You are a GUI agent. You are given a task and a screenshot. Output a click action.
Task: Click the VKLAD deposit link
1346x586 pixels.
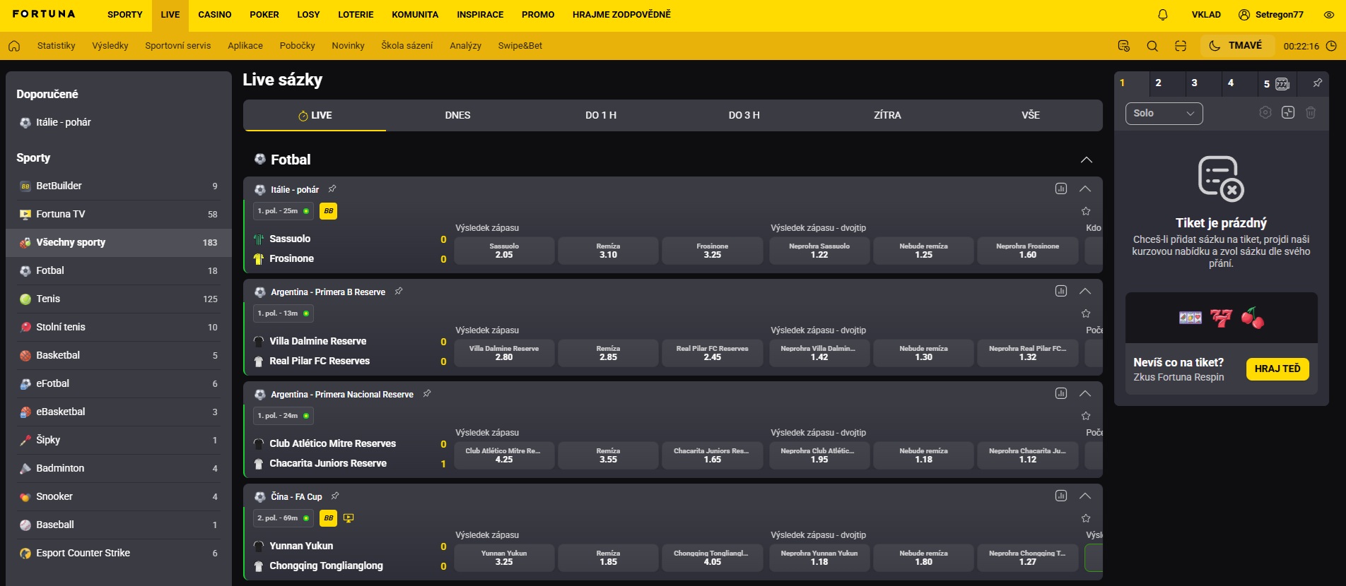click(1206, 15)
